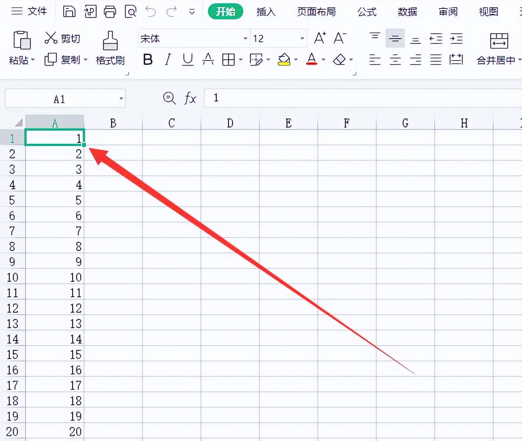The height and width of the screenshot is (441, 522).
Task: Toggle middle vertical alignment
Action: pos(395,39)
